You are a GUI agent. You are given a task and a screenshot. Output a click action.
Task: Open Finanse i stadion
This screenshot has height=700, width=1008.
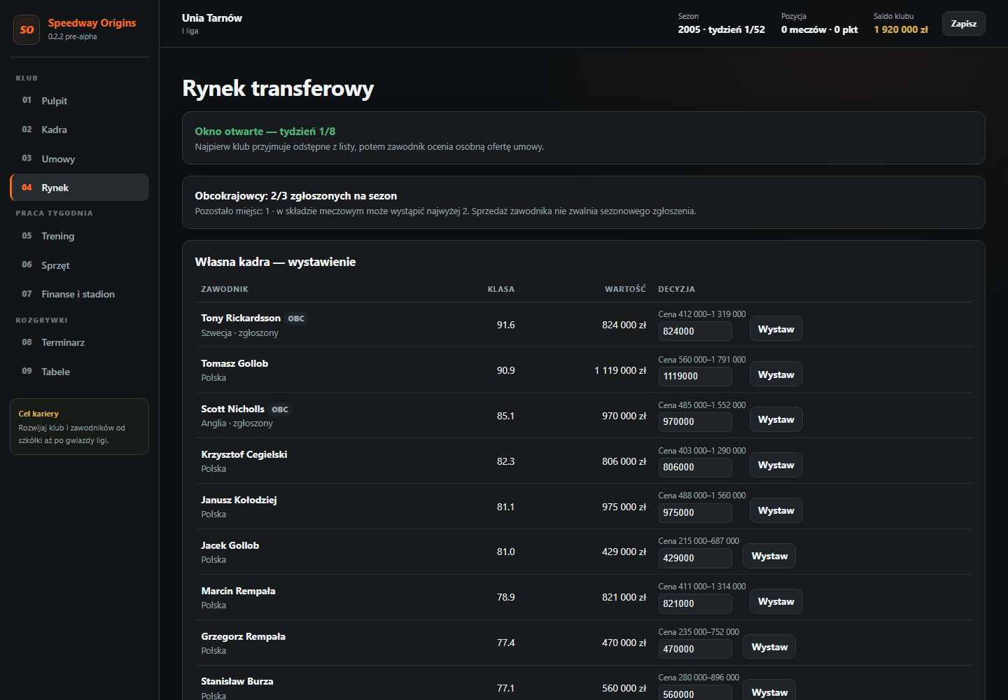click(79, 294)
